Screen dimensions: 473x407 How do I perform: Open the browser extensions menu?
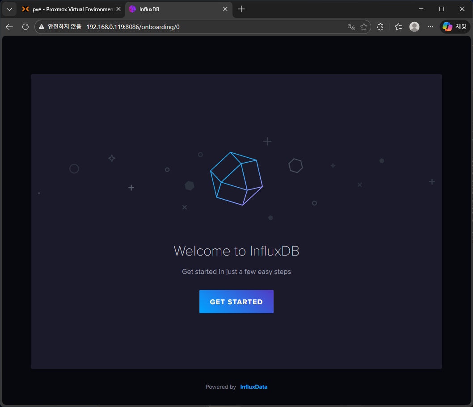coord(380,27)
